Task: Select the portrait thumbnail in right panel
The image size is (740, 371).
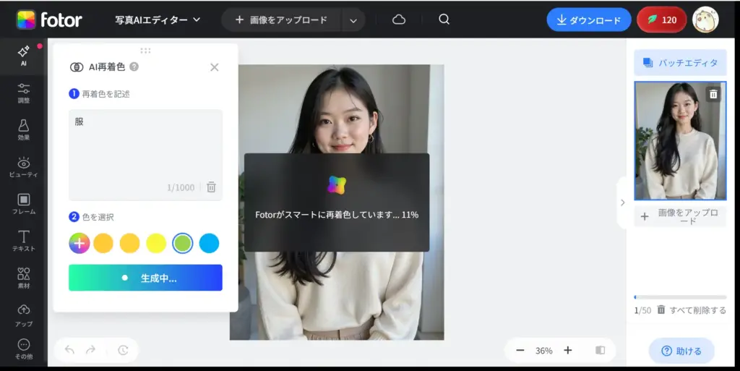Action: [x=680, y=140]
